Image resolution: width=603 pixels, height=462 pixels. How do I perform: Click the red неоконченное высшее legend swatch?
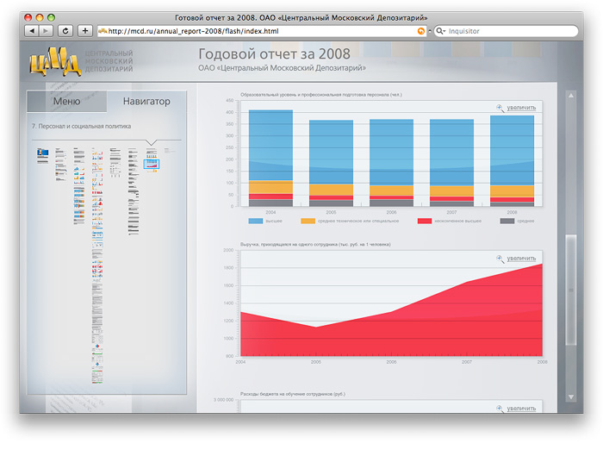coord(424,222)
